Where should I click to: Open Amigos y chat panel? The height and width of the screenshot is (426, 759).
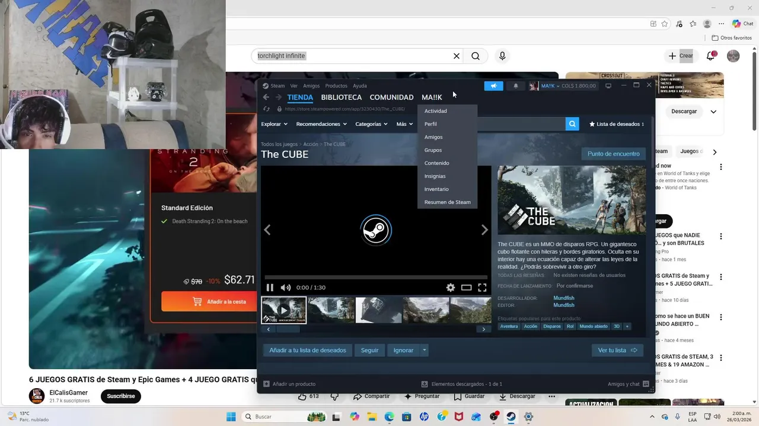coord(628,384)
